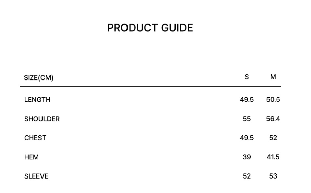The width and height of the screenshot is (311, 193).
Task: Select the 41.5 hem value for M
Action: point(273,157)
